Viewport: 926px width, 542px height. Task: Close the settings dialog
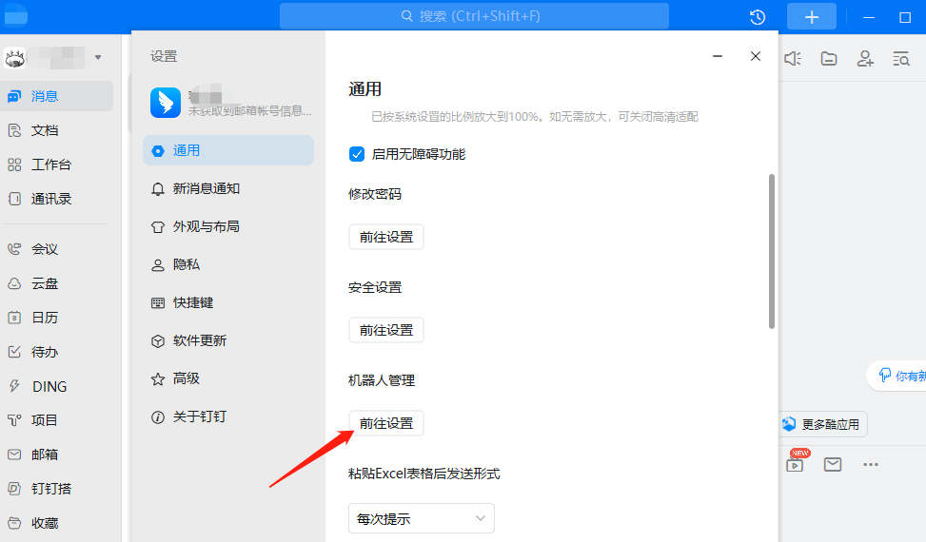756,56
